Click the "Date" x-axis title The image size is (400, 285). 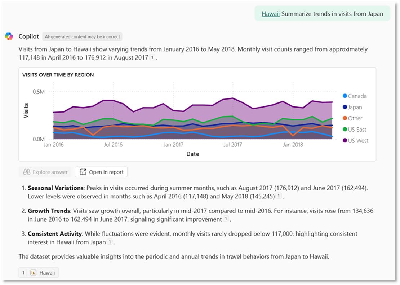(x=192, y=154)
